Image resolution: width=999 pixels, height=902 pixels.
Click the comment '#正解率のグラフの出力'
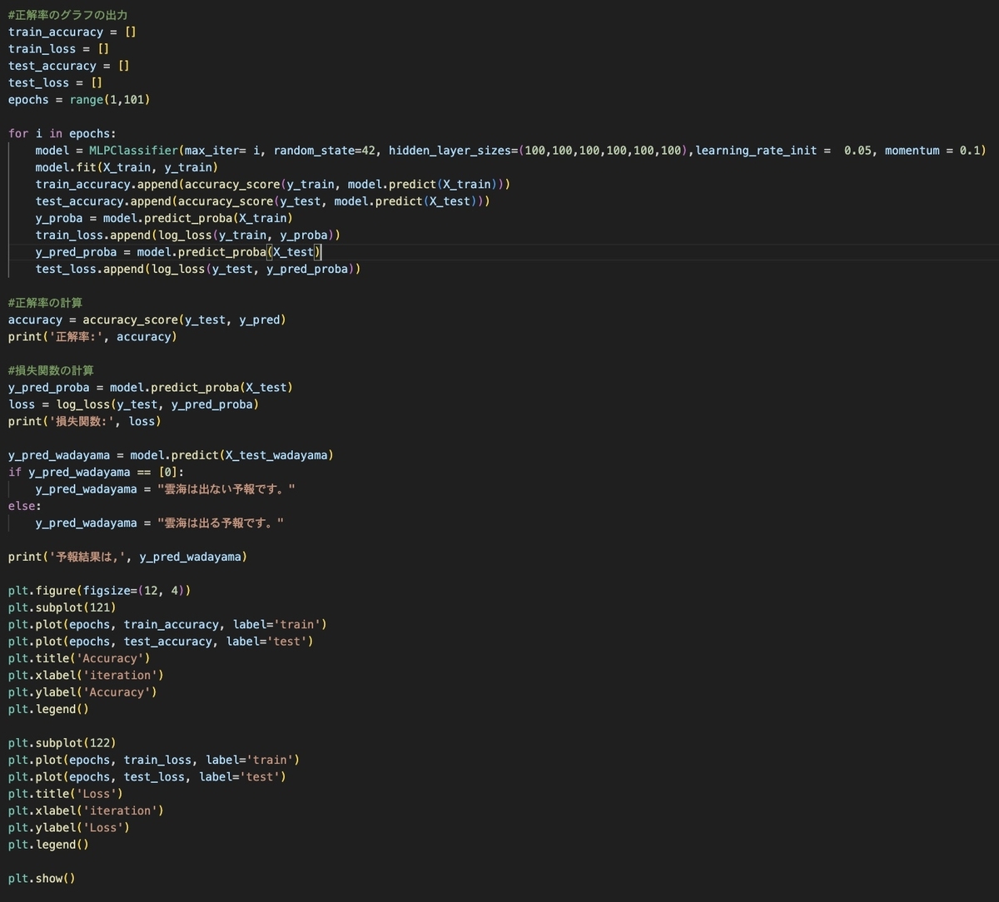click(x=68, y=15)
